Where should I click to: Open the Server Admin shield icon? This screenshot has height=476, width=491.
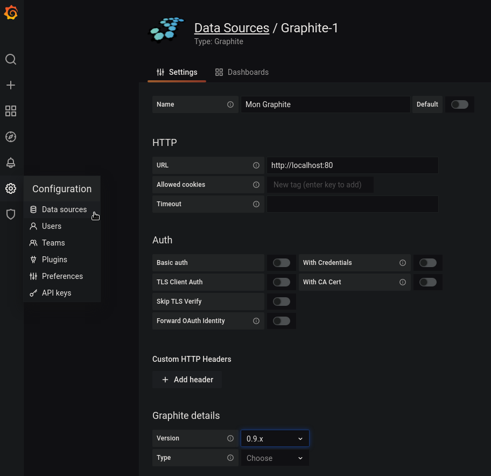11,214
